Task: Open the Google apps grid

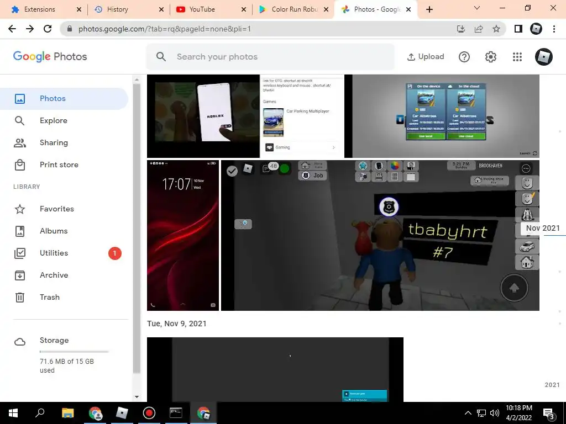Action: [517, 57]
